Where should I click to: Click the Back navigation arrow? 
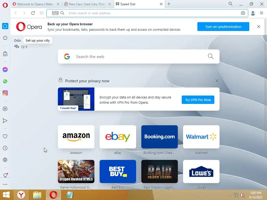[16, 13]
